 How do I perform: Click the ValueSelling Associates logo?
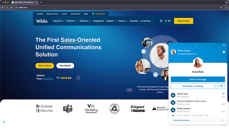click(91, 108)
